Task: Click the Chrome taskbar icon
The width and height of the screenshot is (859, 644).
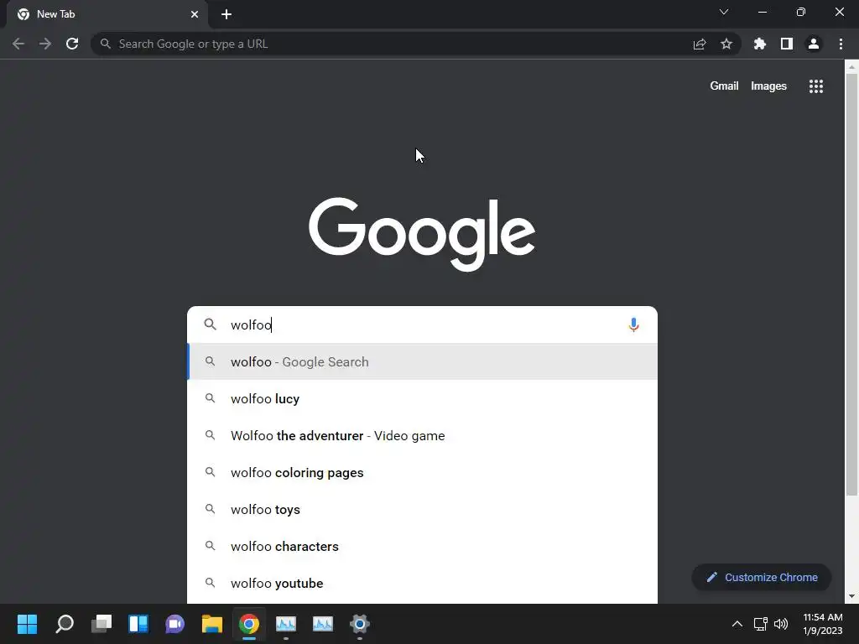Action: 248,624
